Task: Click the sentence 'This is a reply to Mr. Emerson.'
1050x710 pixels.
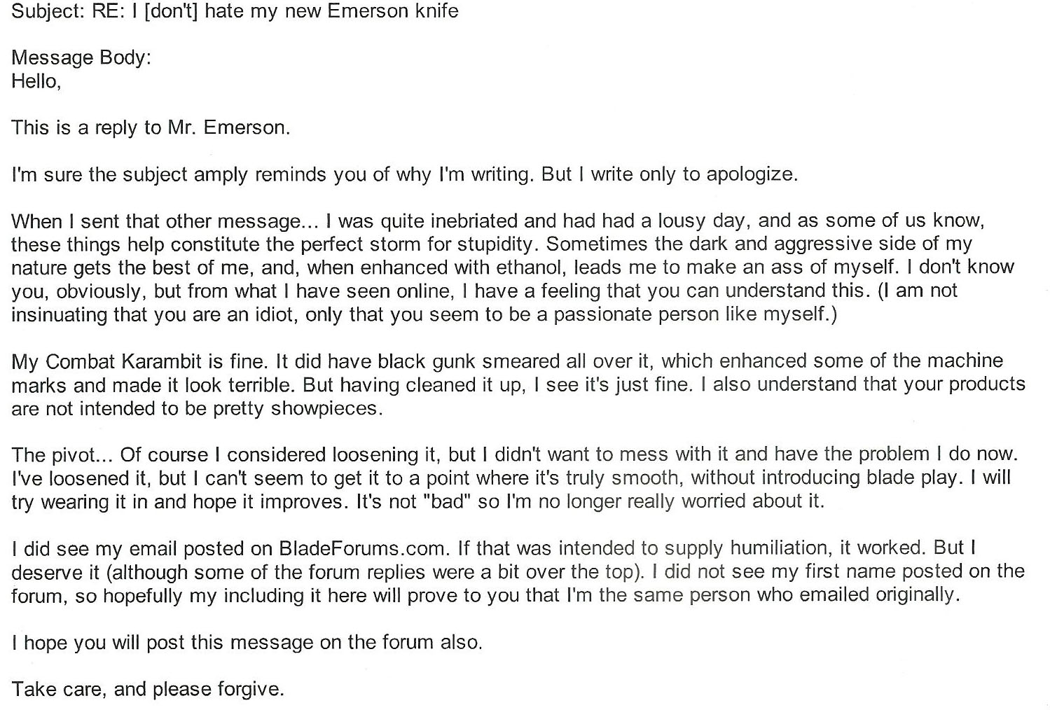Action: point(151,127)
